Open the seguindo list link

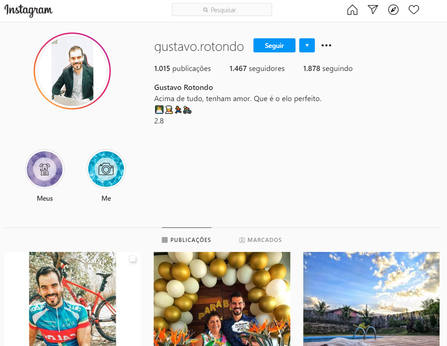328,68
